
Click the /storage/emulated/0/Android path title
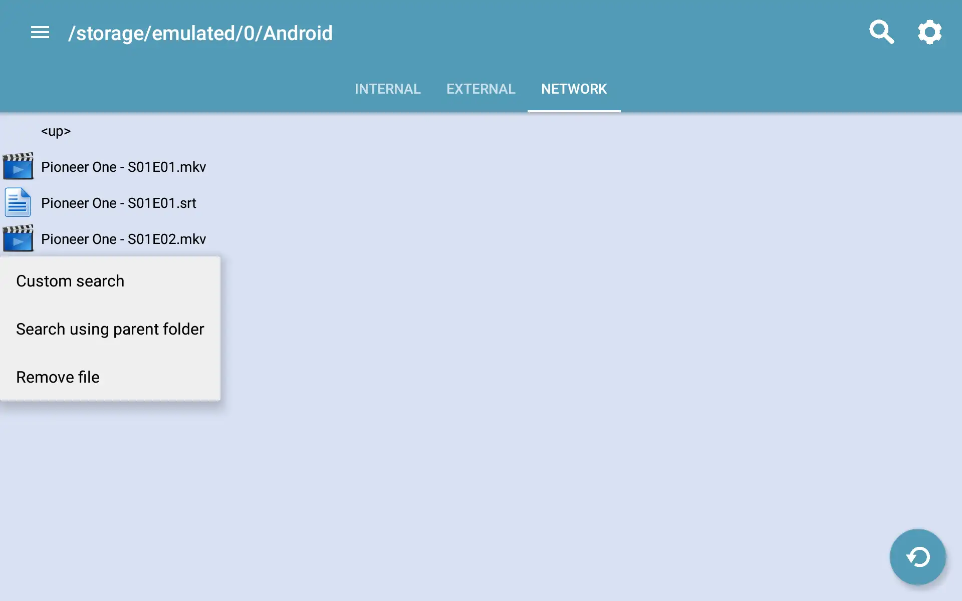click(x=200, y=33)
